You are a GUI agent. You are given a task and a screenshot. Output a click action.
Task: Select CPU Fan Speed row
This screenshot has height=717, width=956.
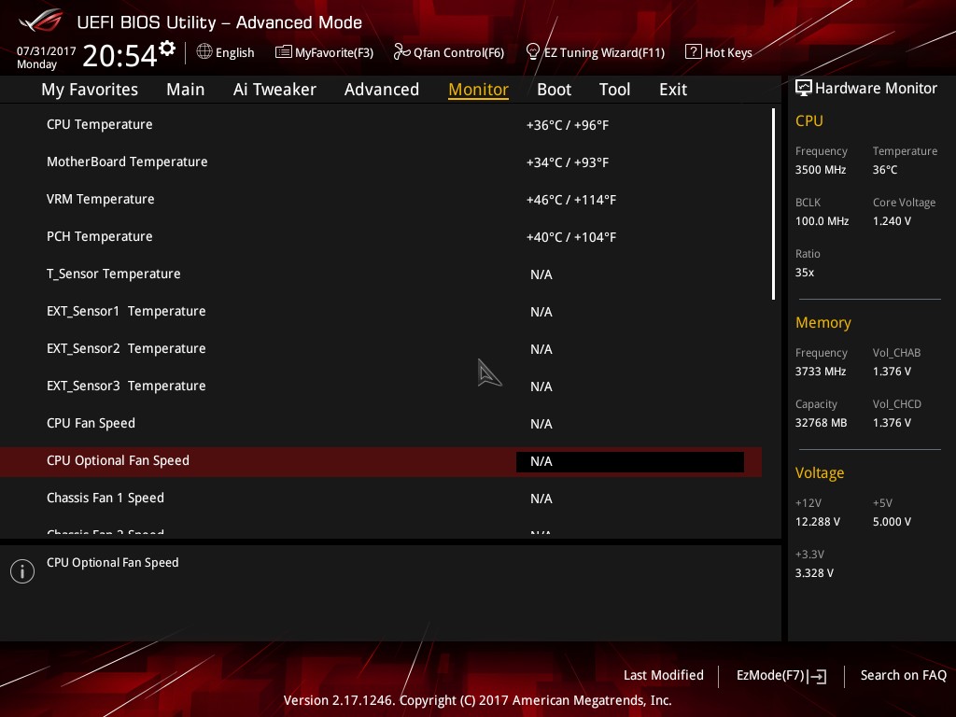[x=381, y=423]
